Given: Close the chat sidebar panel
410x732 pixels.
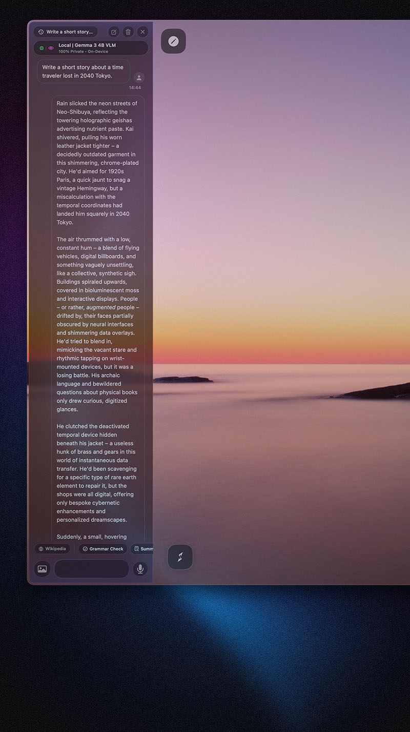Looking at the screenshot, I should [x=142, y=32].
